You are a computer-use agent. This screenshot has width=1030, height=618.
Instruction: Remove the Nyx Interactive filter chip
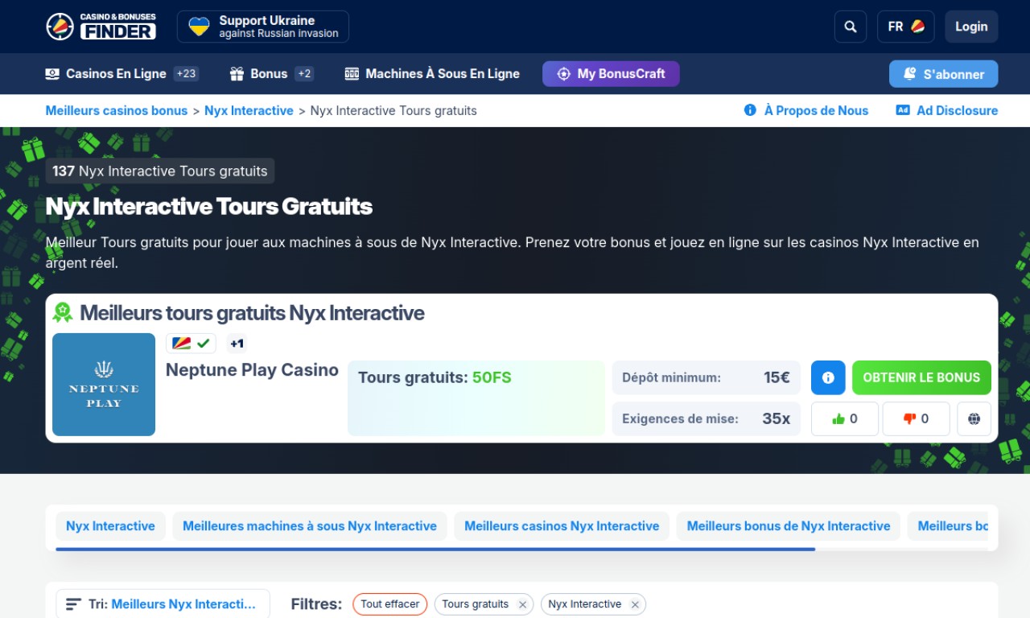(635, 604)
